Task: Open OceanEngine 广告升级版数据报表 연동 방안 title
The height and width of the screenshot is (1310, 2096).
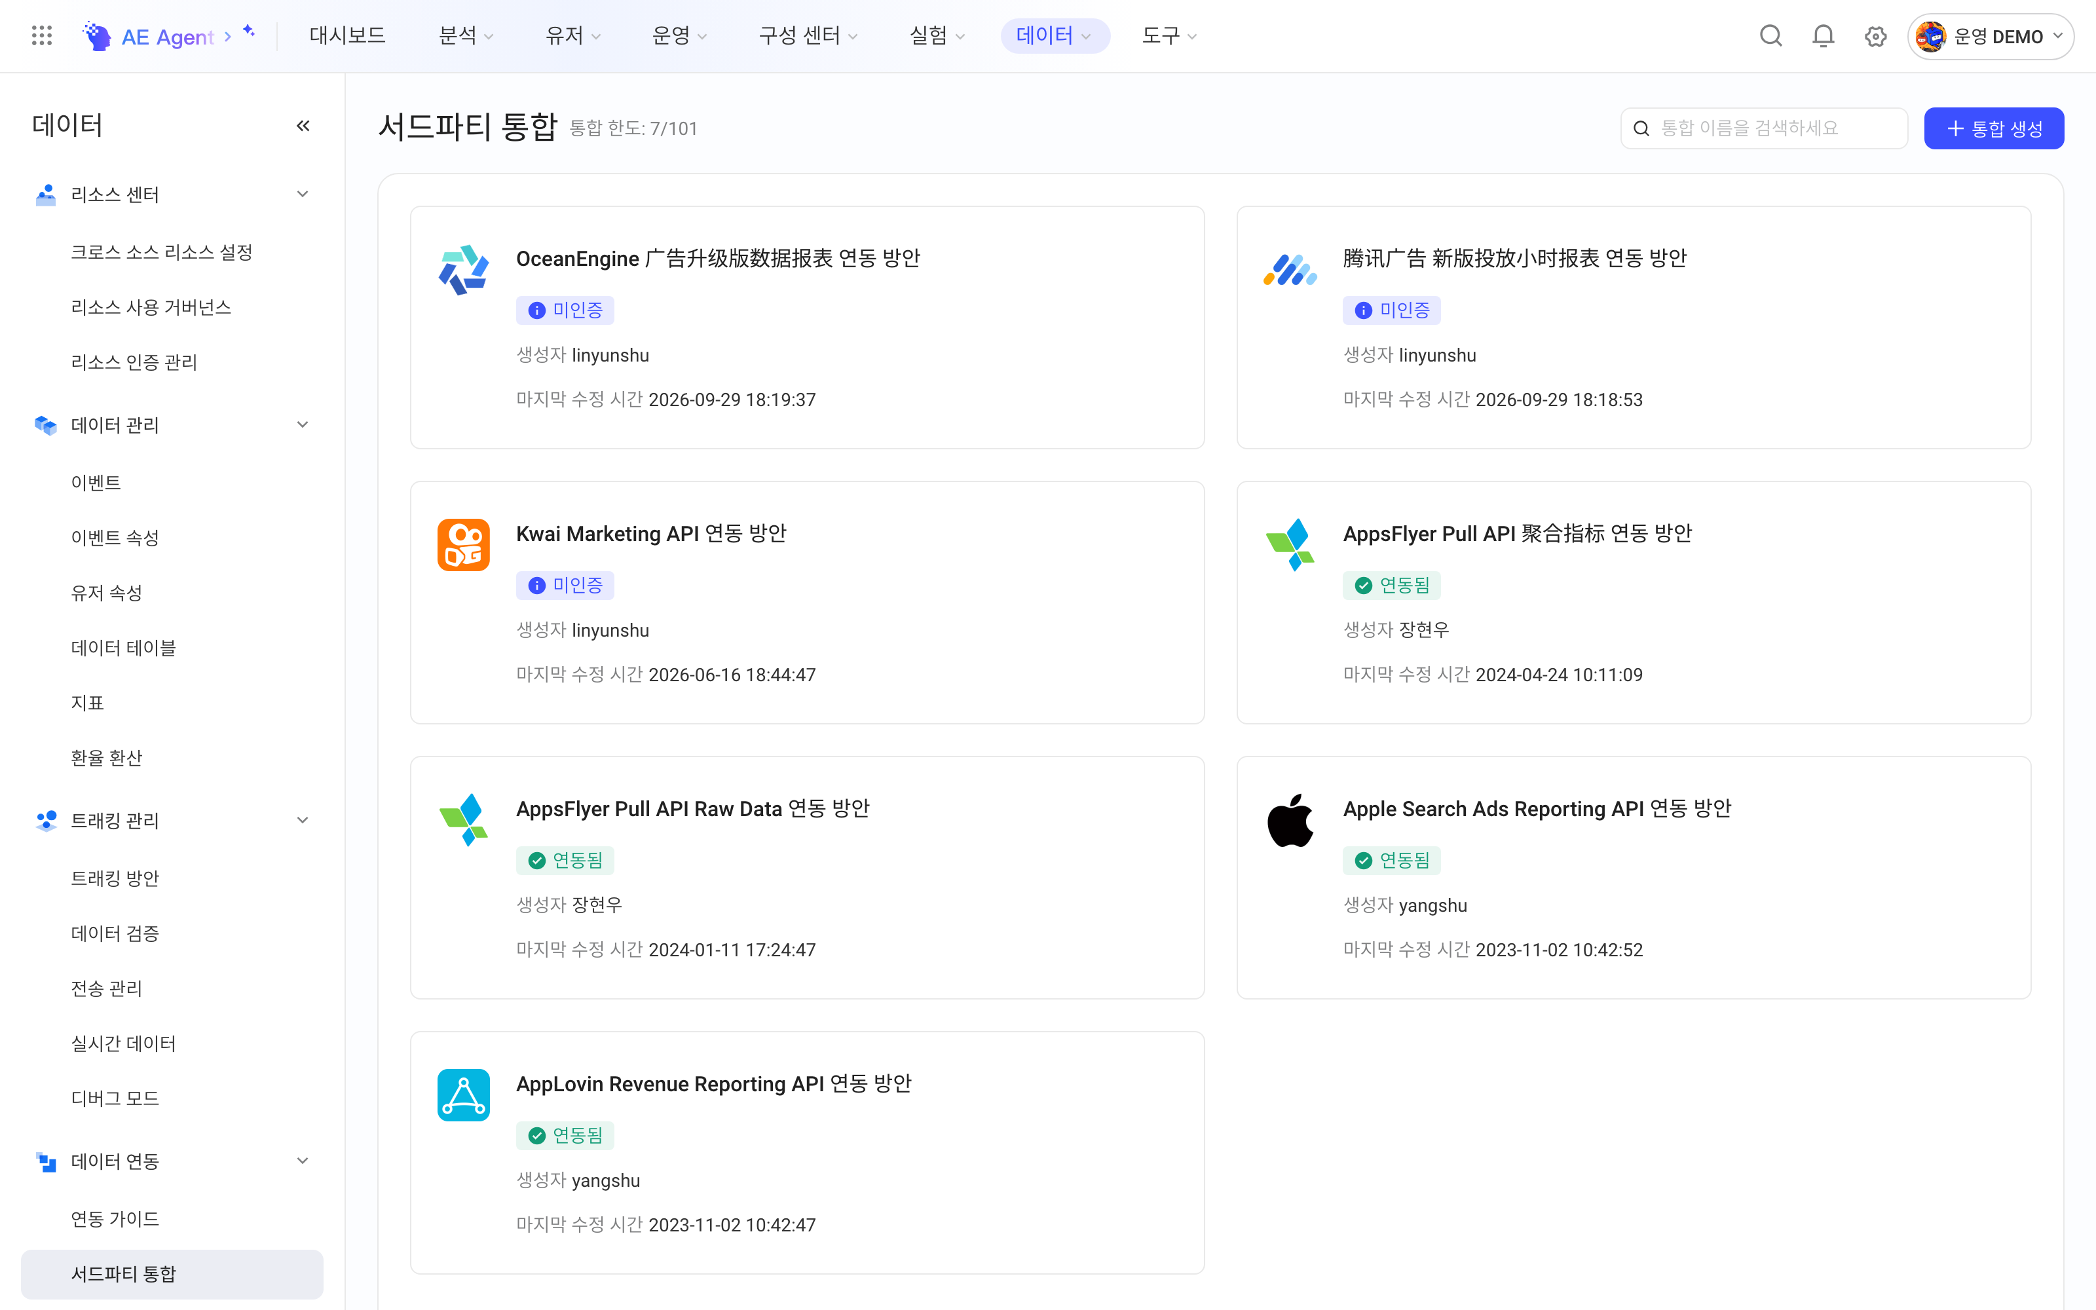Action: (718, 258)
